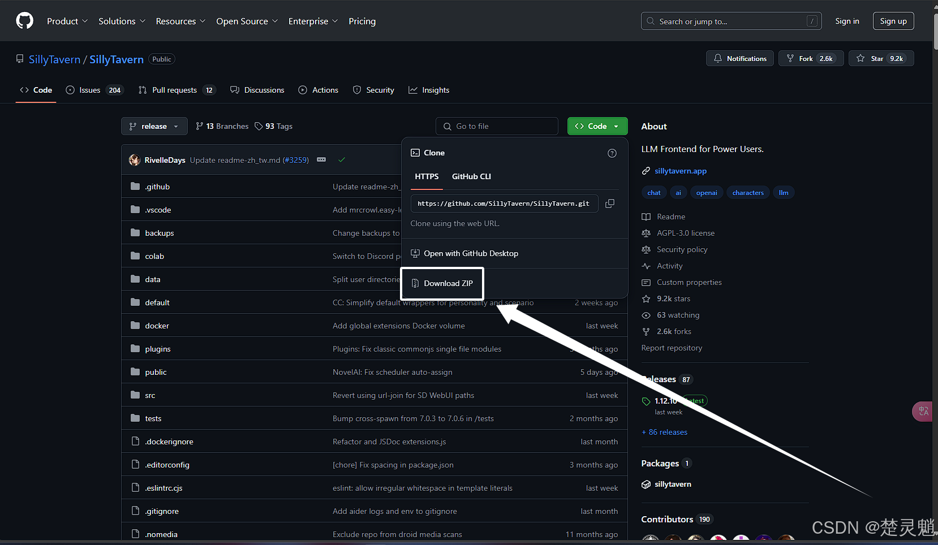Open the .gitignore file

[x=162, y=511]
